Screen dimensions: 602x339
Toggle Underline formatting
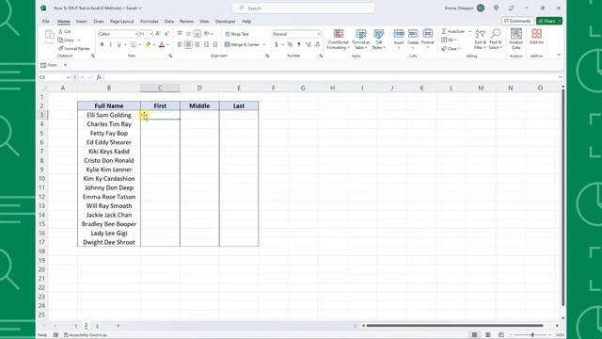click(x=119, y=44)
